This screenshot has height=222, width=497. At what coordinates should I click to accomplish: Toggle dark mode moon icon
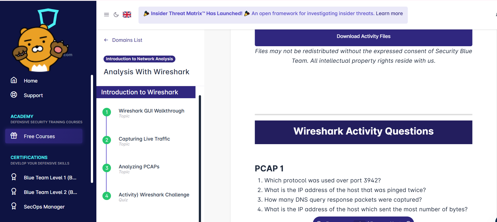click(116, 15)
